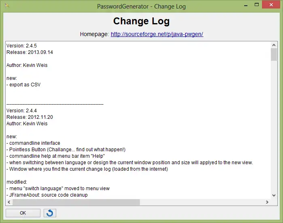
Task: Click the vertical scrollbar thumb
Action: pyautogui.click(x=274, y=54)
